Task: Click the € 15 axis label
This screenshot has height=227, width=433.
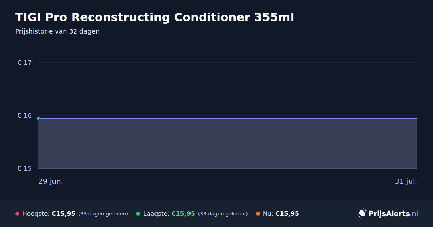Action: coord(25,169)
